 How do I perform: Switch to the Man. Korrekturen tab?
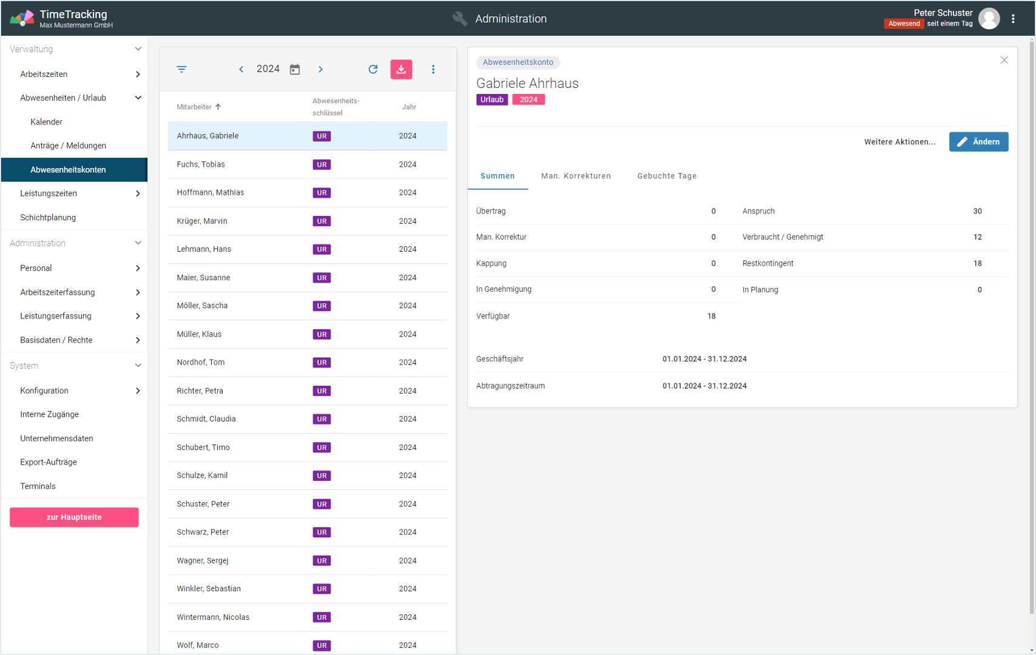pyautogui.click(x=576, y=176)
